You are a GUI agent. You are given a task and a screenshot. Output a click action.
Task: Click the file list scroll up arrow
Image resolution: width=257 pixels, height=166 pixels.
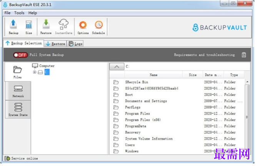coord(247,82)
